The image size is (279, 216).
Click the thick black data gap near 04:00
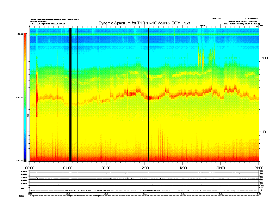[x=70, y=95]
